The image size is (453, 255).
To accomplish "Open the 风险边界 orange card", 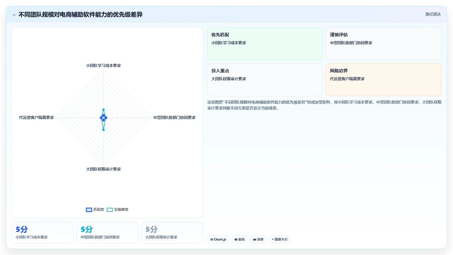I will (x=383, y=80).
